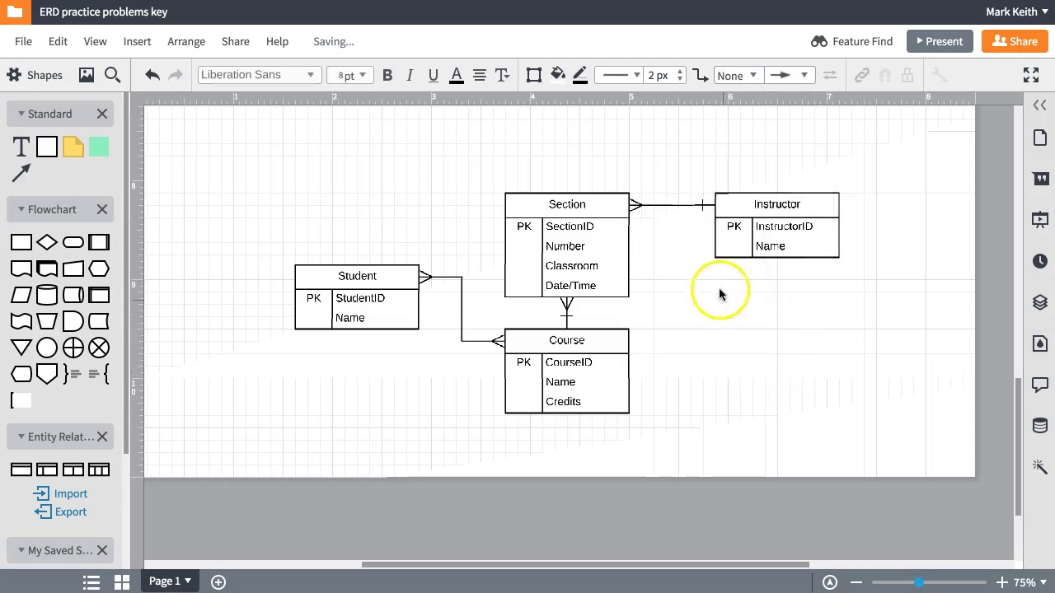Add a new page plus icon
Viewport: 1055px width, 593px height.
(x=218, y=581)
